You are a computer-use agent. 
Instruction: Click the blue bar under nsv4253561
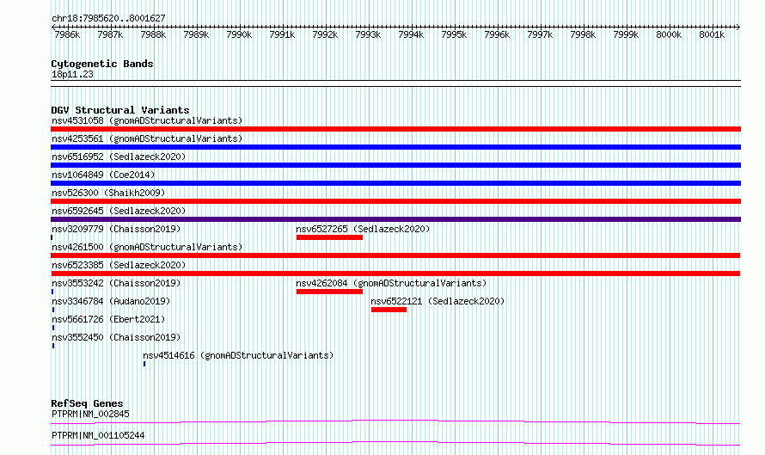(395, 147)
